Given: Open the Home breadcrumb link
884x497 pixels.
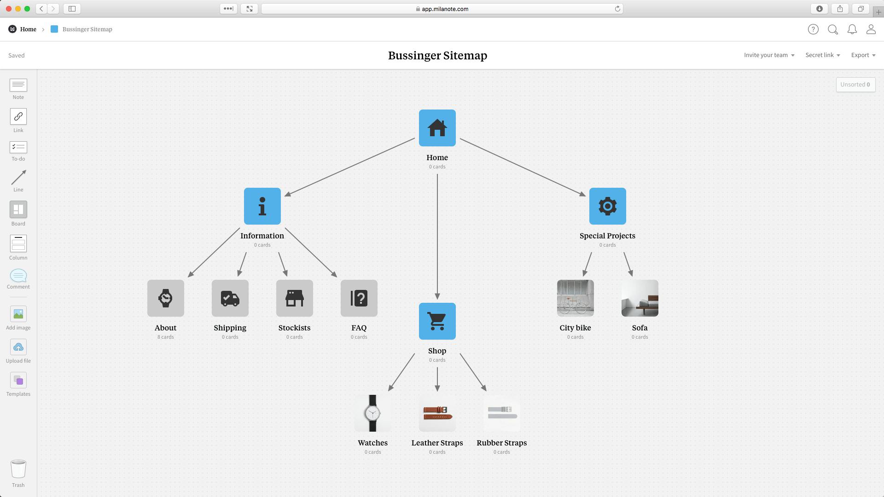Looking at the screenshot, I should pyautogui.click(x=29, y=29).
